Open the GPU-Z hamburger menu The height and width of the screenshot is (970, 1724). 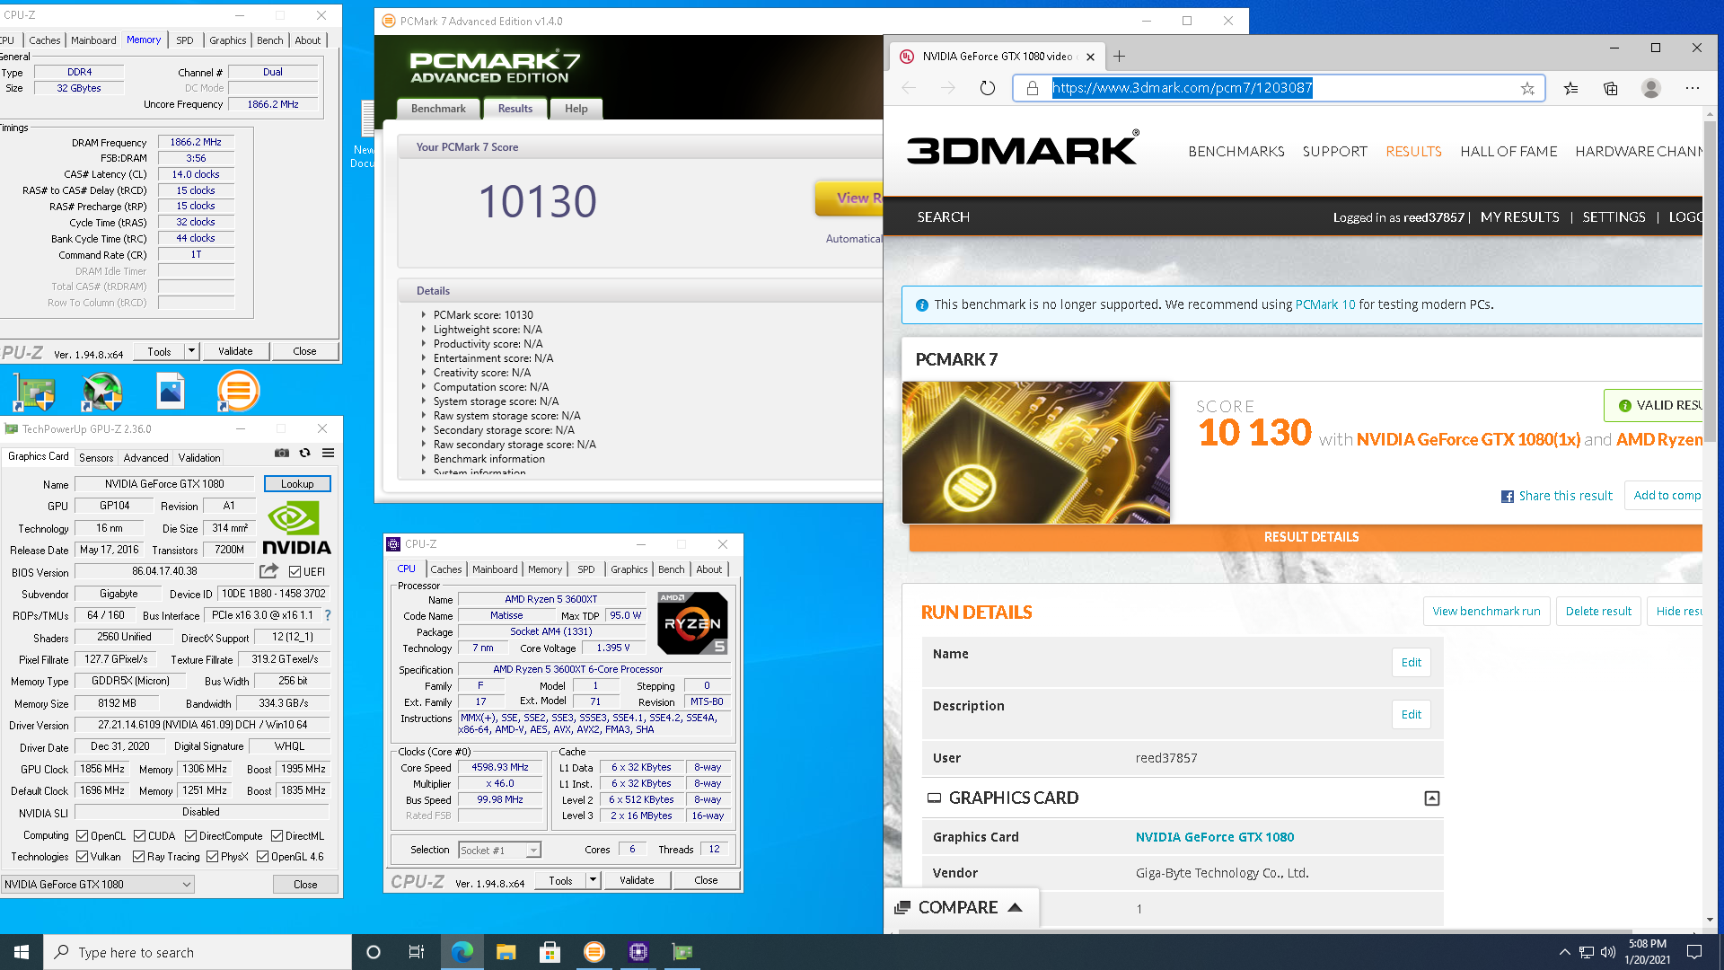pyautogui.click(x=329, y=454)
